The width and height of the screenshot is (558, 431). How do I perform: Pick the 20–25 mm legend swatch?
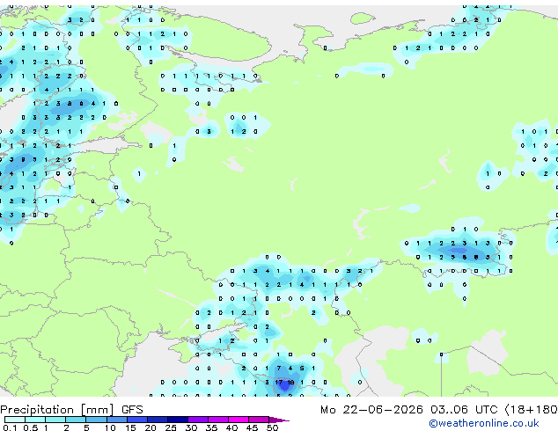(x=158, y=420)
